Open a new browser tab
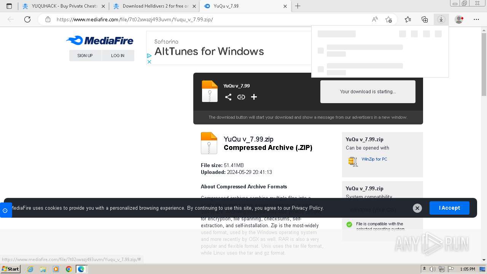 click(x=298, y=6)
